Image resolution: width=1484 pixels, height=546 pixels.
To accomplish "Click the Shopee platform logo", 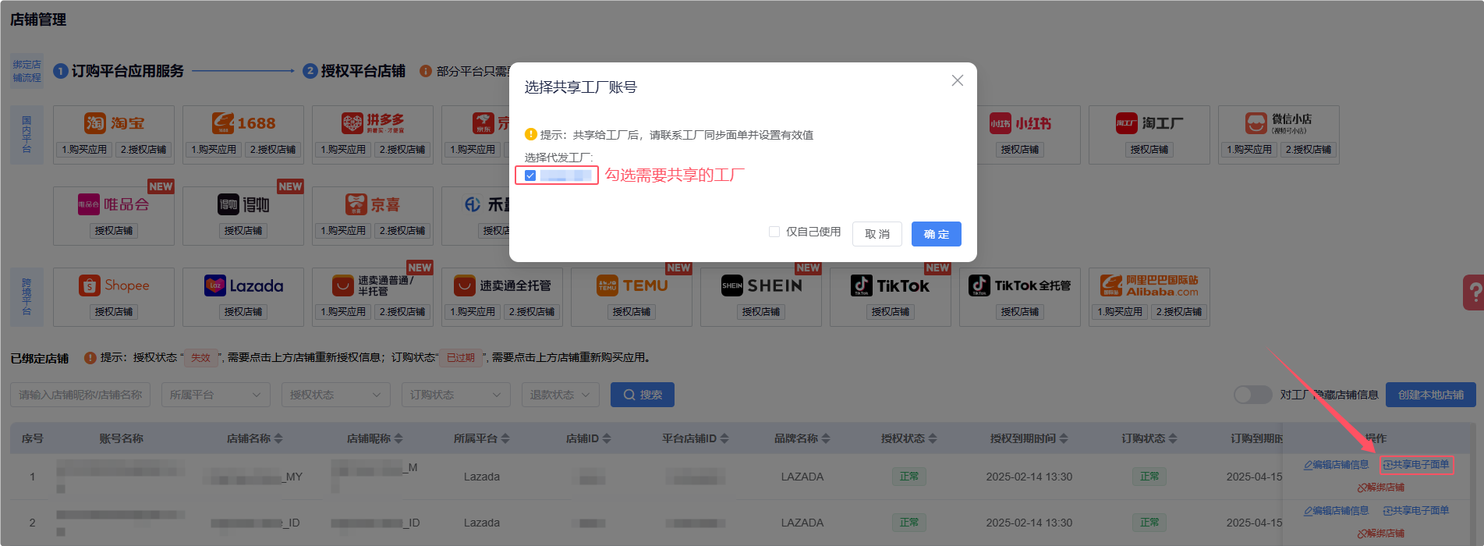I will click(114, 285).
